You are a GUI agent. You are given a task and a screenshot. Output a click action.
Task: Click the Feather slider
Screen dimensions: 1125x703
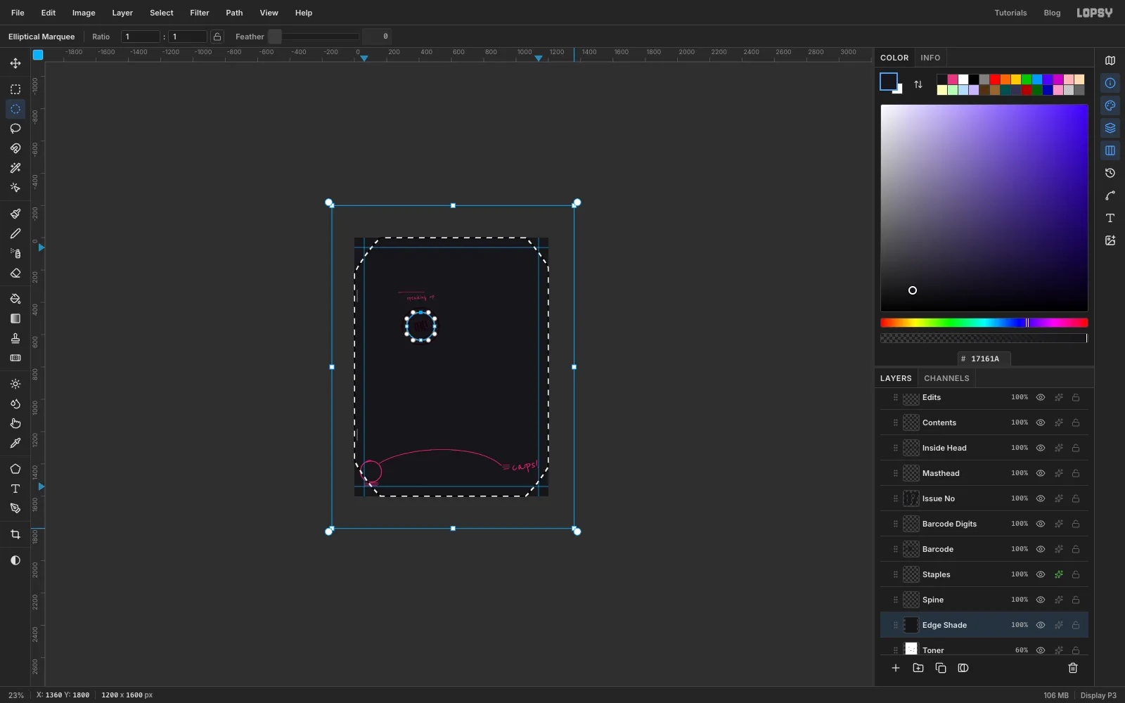tap(314, 37)
